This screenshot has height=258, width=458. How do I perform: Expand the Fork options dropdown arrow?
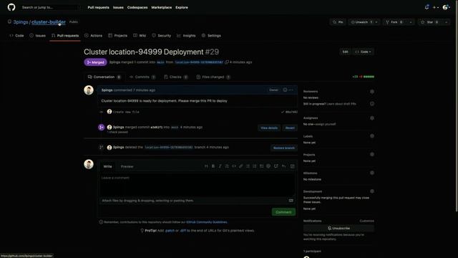coord(411,22)
